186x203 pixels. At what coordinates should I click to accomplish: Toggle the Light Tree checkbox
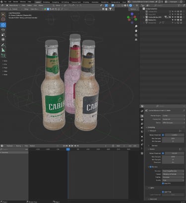coord(163,192)
